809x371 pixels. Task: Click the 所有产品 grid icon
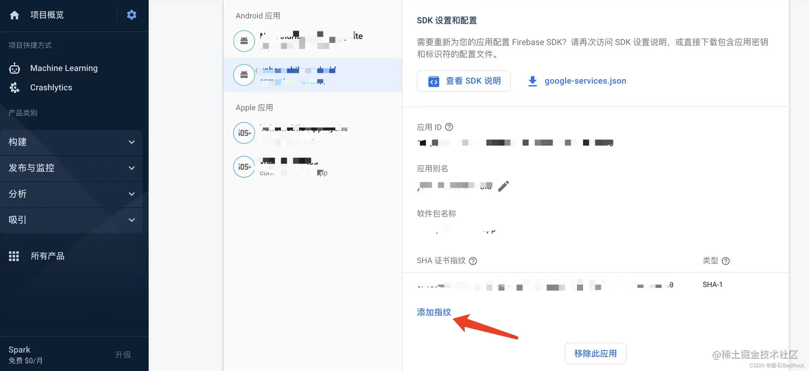pos(14,255)
